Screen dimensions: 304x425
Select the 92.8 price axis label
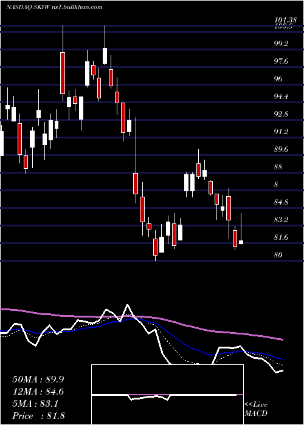coord(282,114)
